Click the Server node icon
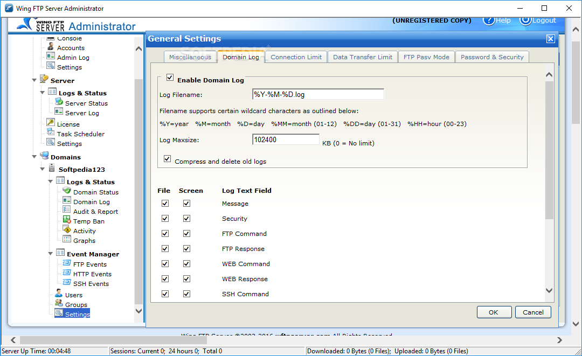 [x=44, y=79]
